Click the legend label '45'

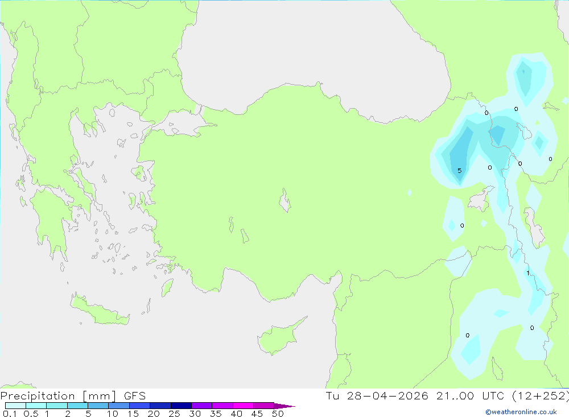257,414
